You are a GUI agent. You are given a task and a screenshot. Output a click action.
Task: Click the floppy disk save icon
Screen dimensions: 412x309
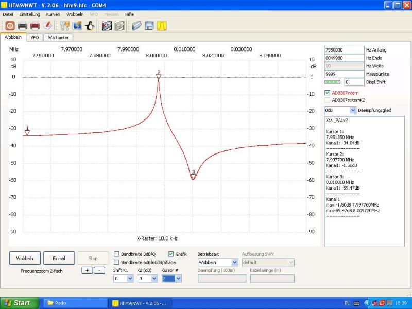tap(149, 25)
